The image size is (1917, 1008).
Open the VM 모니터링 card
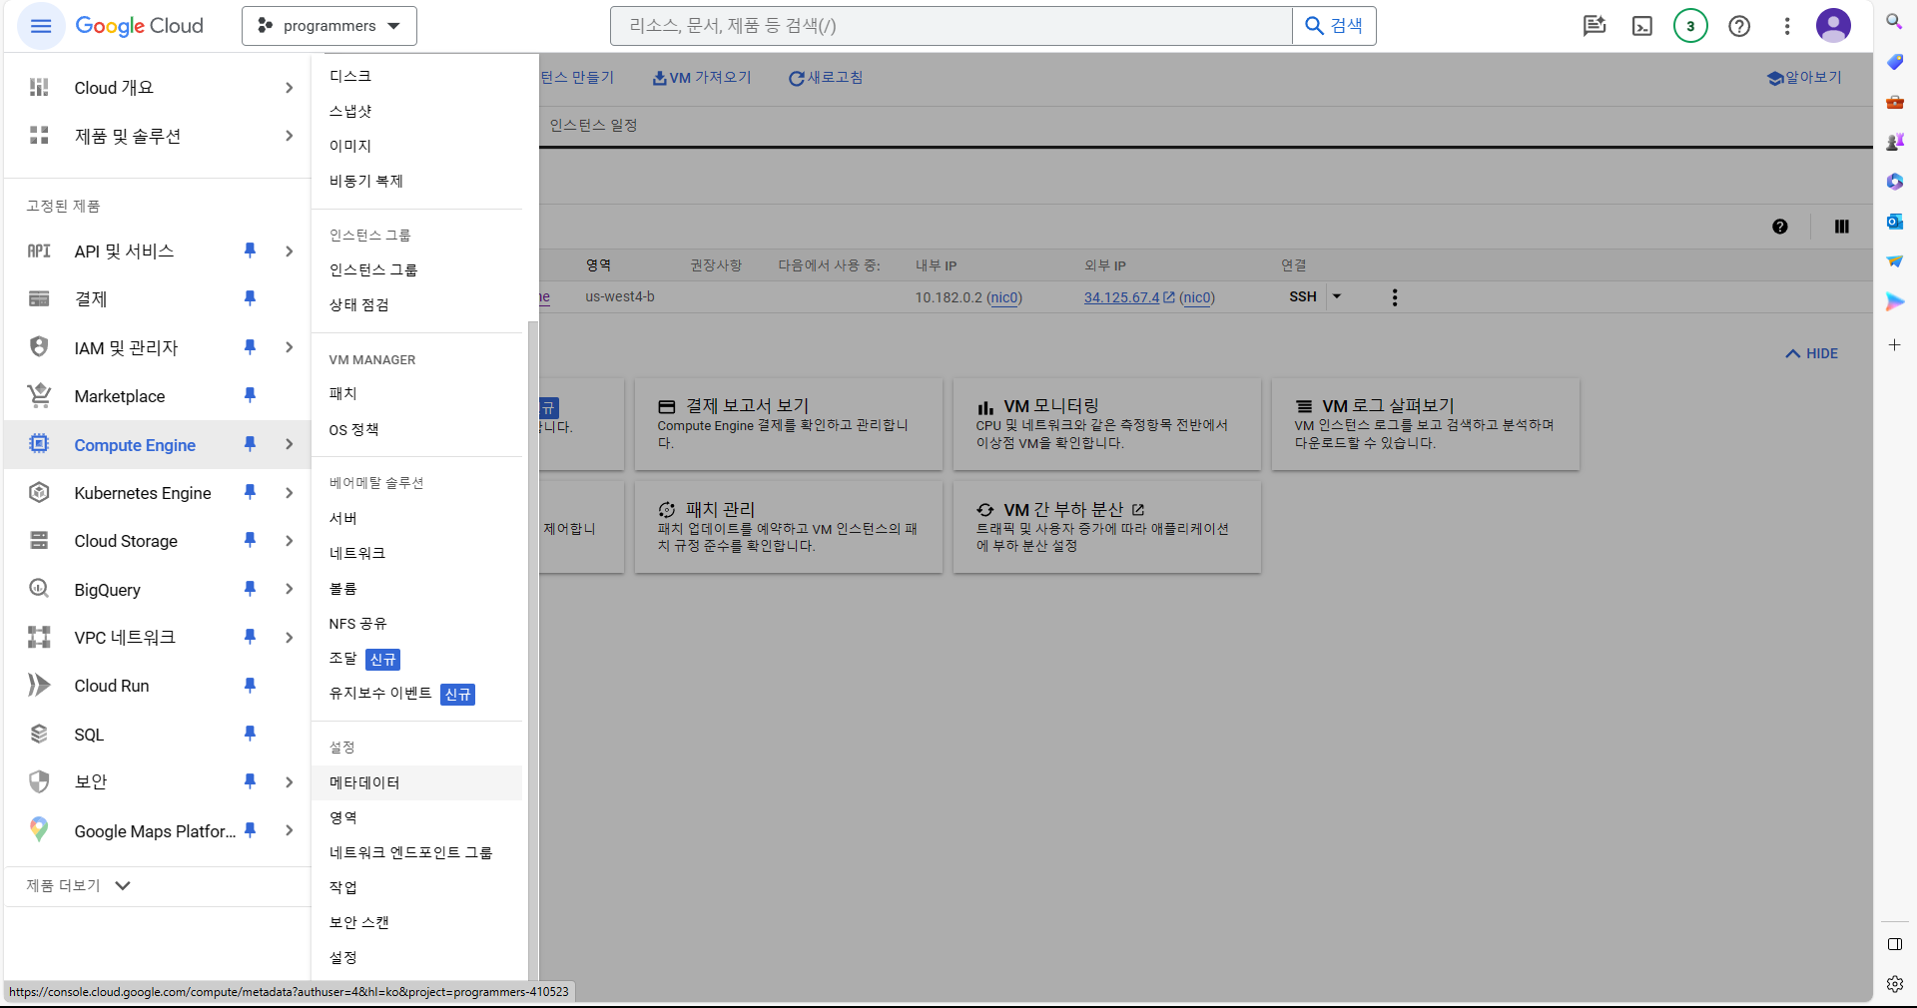pyautogui.click(x=1107, y=424)
